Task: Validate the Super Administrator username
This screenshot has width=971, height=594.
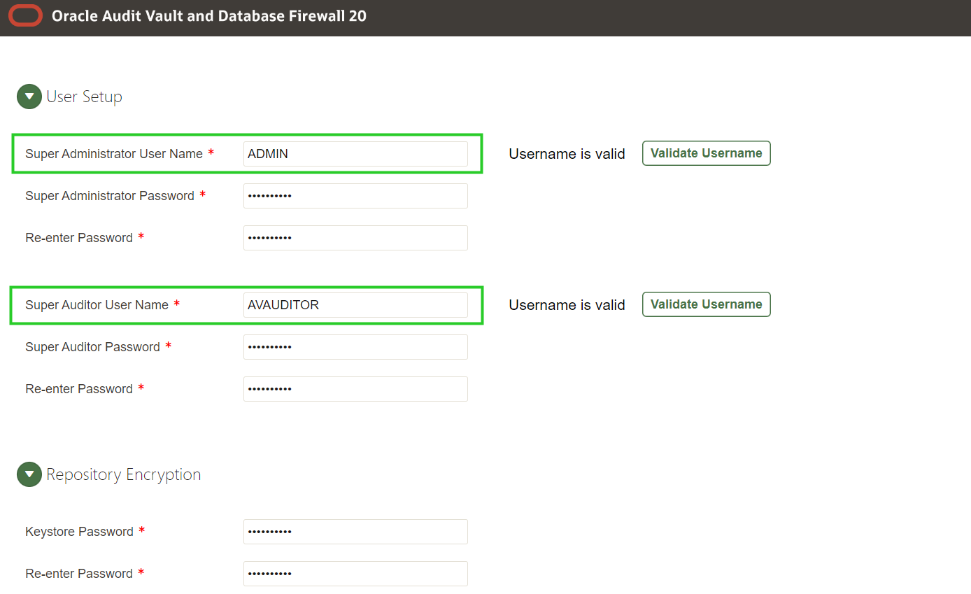Action: pyautogui.click(x=706, y=153)
